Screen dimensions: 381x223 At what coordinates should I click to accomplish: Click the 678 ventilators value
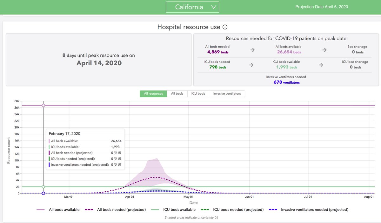click(x=287, y=82)
